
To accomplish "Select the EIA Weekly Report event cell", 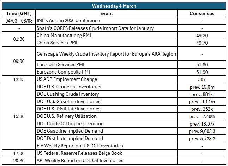I will point(80,146).
